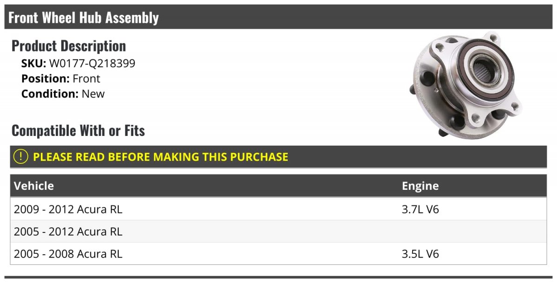This screenshot has height=283, width=557.
Task: Select the 2009 - 2012 Acura RL row
Action: tap(68, 209)
